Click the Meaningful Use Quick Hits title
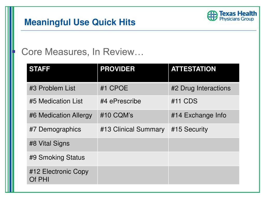The image size is (265, 199). (80, 22)
